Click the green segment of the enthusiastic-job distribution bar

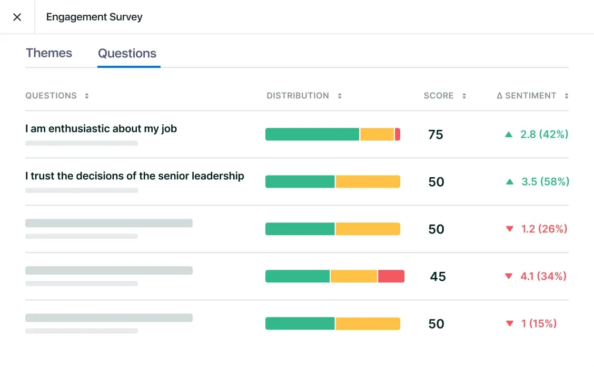[x=312, y=135]
